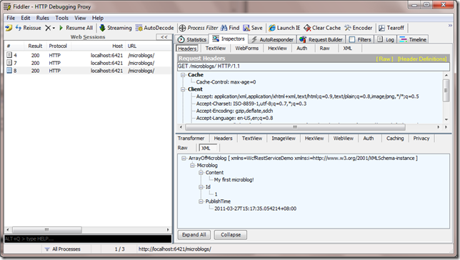Click the comment icon in the toolbar

[x=9, y=28]
